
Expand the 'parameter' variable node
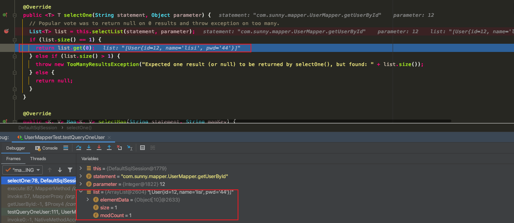pos(81,184)
